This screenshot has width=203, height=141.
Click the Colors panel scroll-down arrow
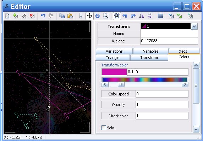pyautogui.click(x=196, y=129)
